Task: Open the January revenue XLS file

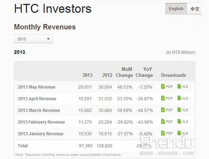Action: click(183, 133)
